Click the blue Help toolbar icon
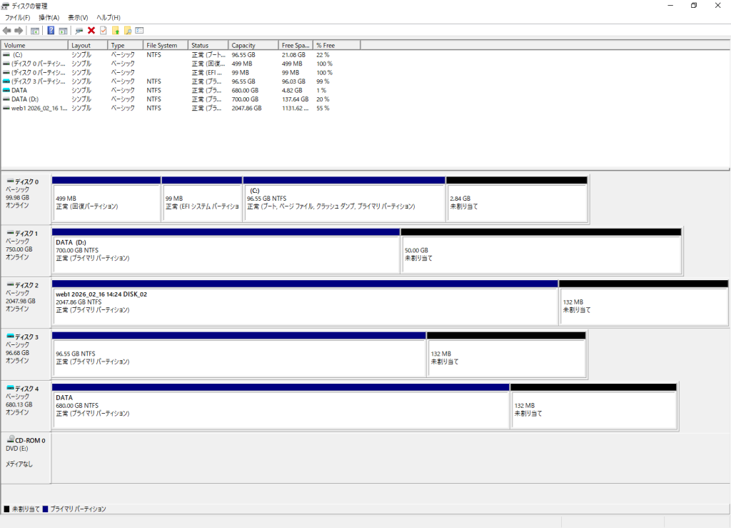Viewport: 731px width, 528px height. pyautogui.click(x=51, y=31)
